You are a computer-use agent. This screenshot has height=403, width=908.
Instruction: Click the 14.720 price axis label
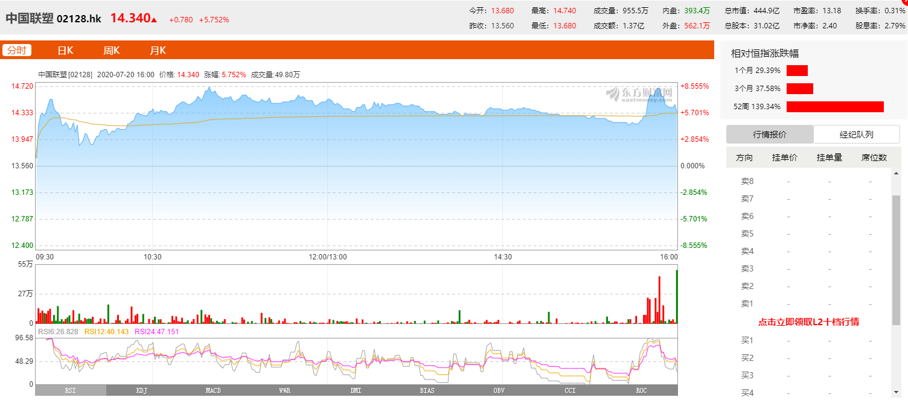pos(22,86)
